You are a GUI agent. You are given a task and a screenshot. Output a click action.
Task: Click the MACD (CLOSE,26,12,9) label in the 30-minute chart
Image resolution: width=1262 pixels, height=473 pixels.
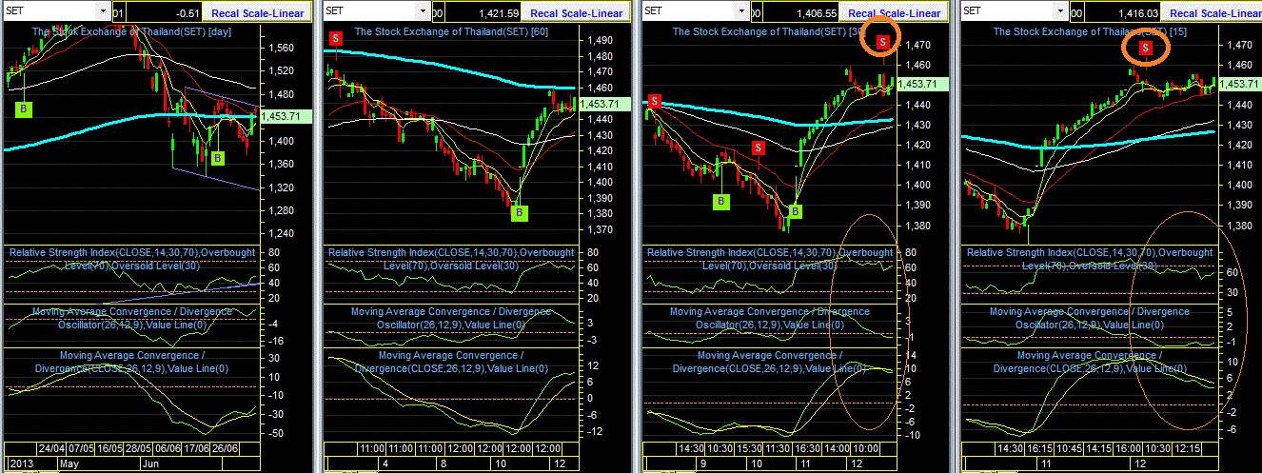coord(770,362)
